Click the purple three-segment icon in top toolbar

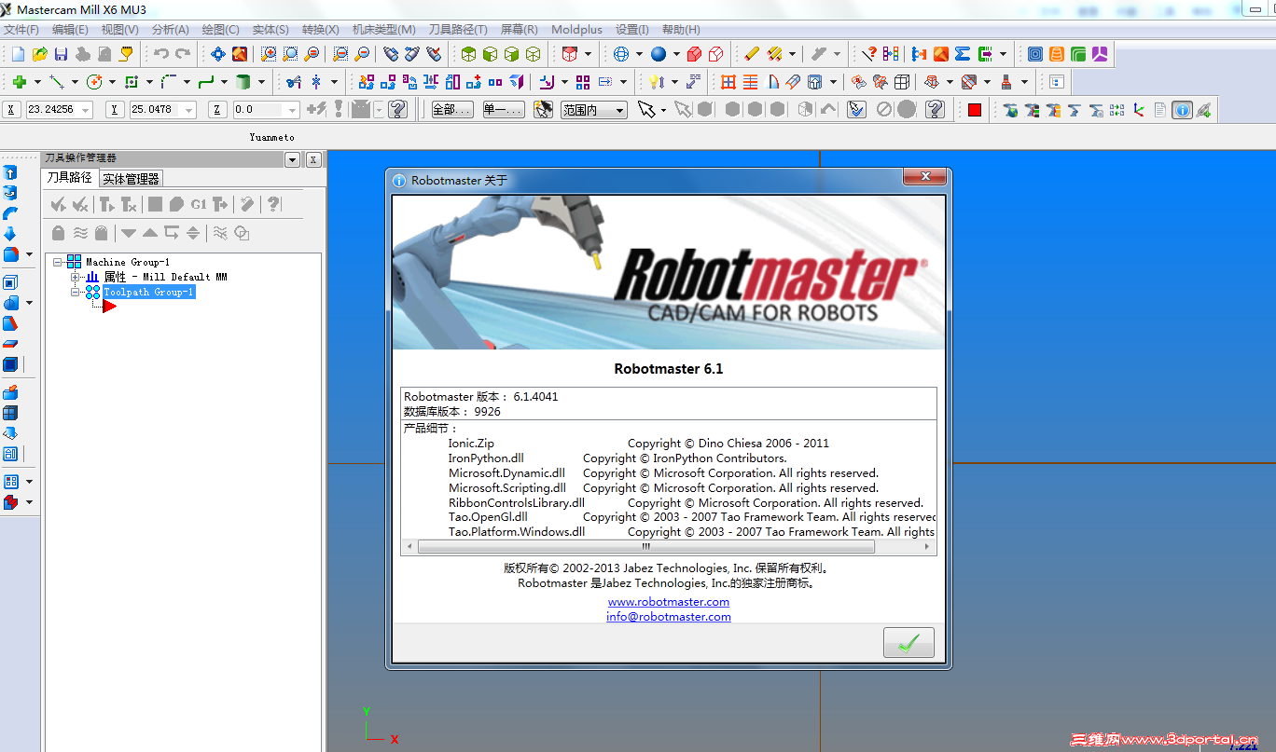(1100, 54)
